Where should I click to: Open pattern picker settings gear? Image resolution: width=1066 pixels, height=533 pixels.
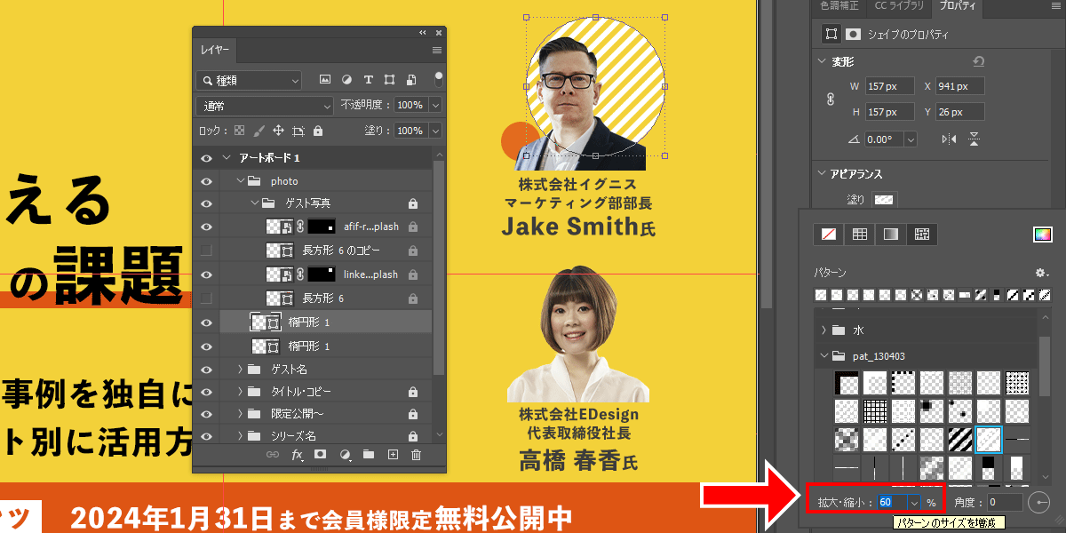pyautogui.click(x=1040, y=273)
